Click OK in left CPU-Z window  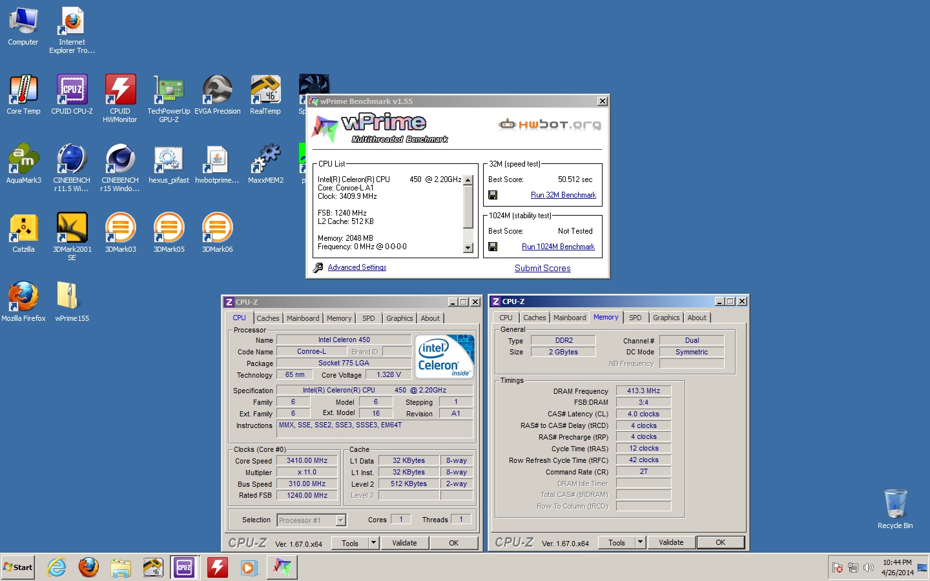click(454, 543)
